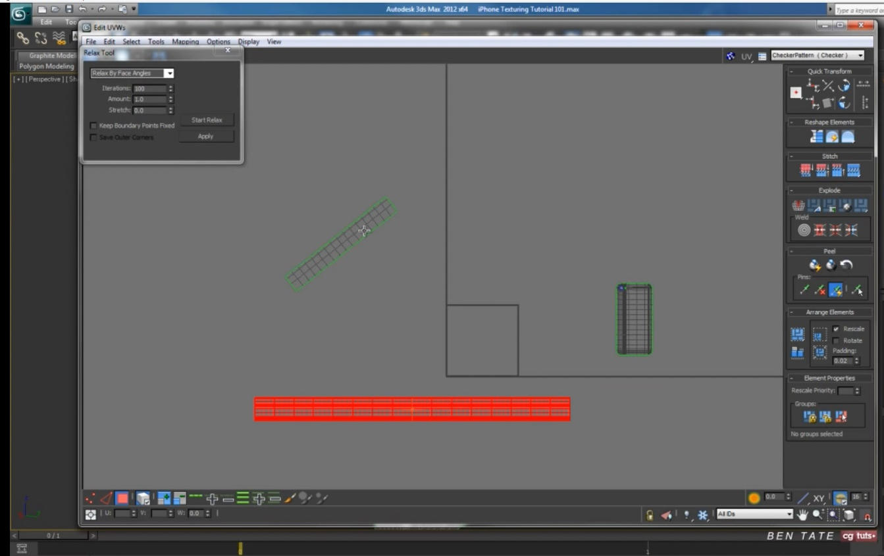Click Rescale Priority field

(x=845, y=391)
